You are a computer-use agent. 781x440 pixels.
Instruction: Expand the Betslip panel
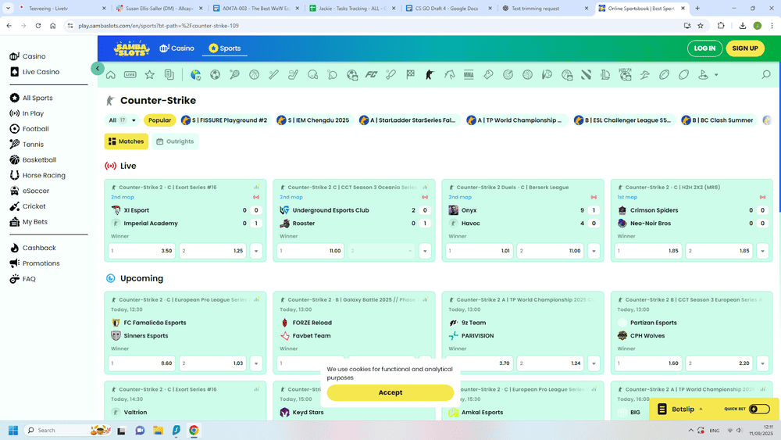[682, 409]
